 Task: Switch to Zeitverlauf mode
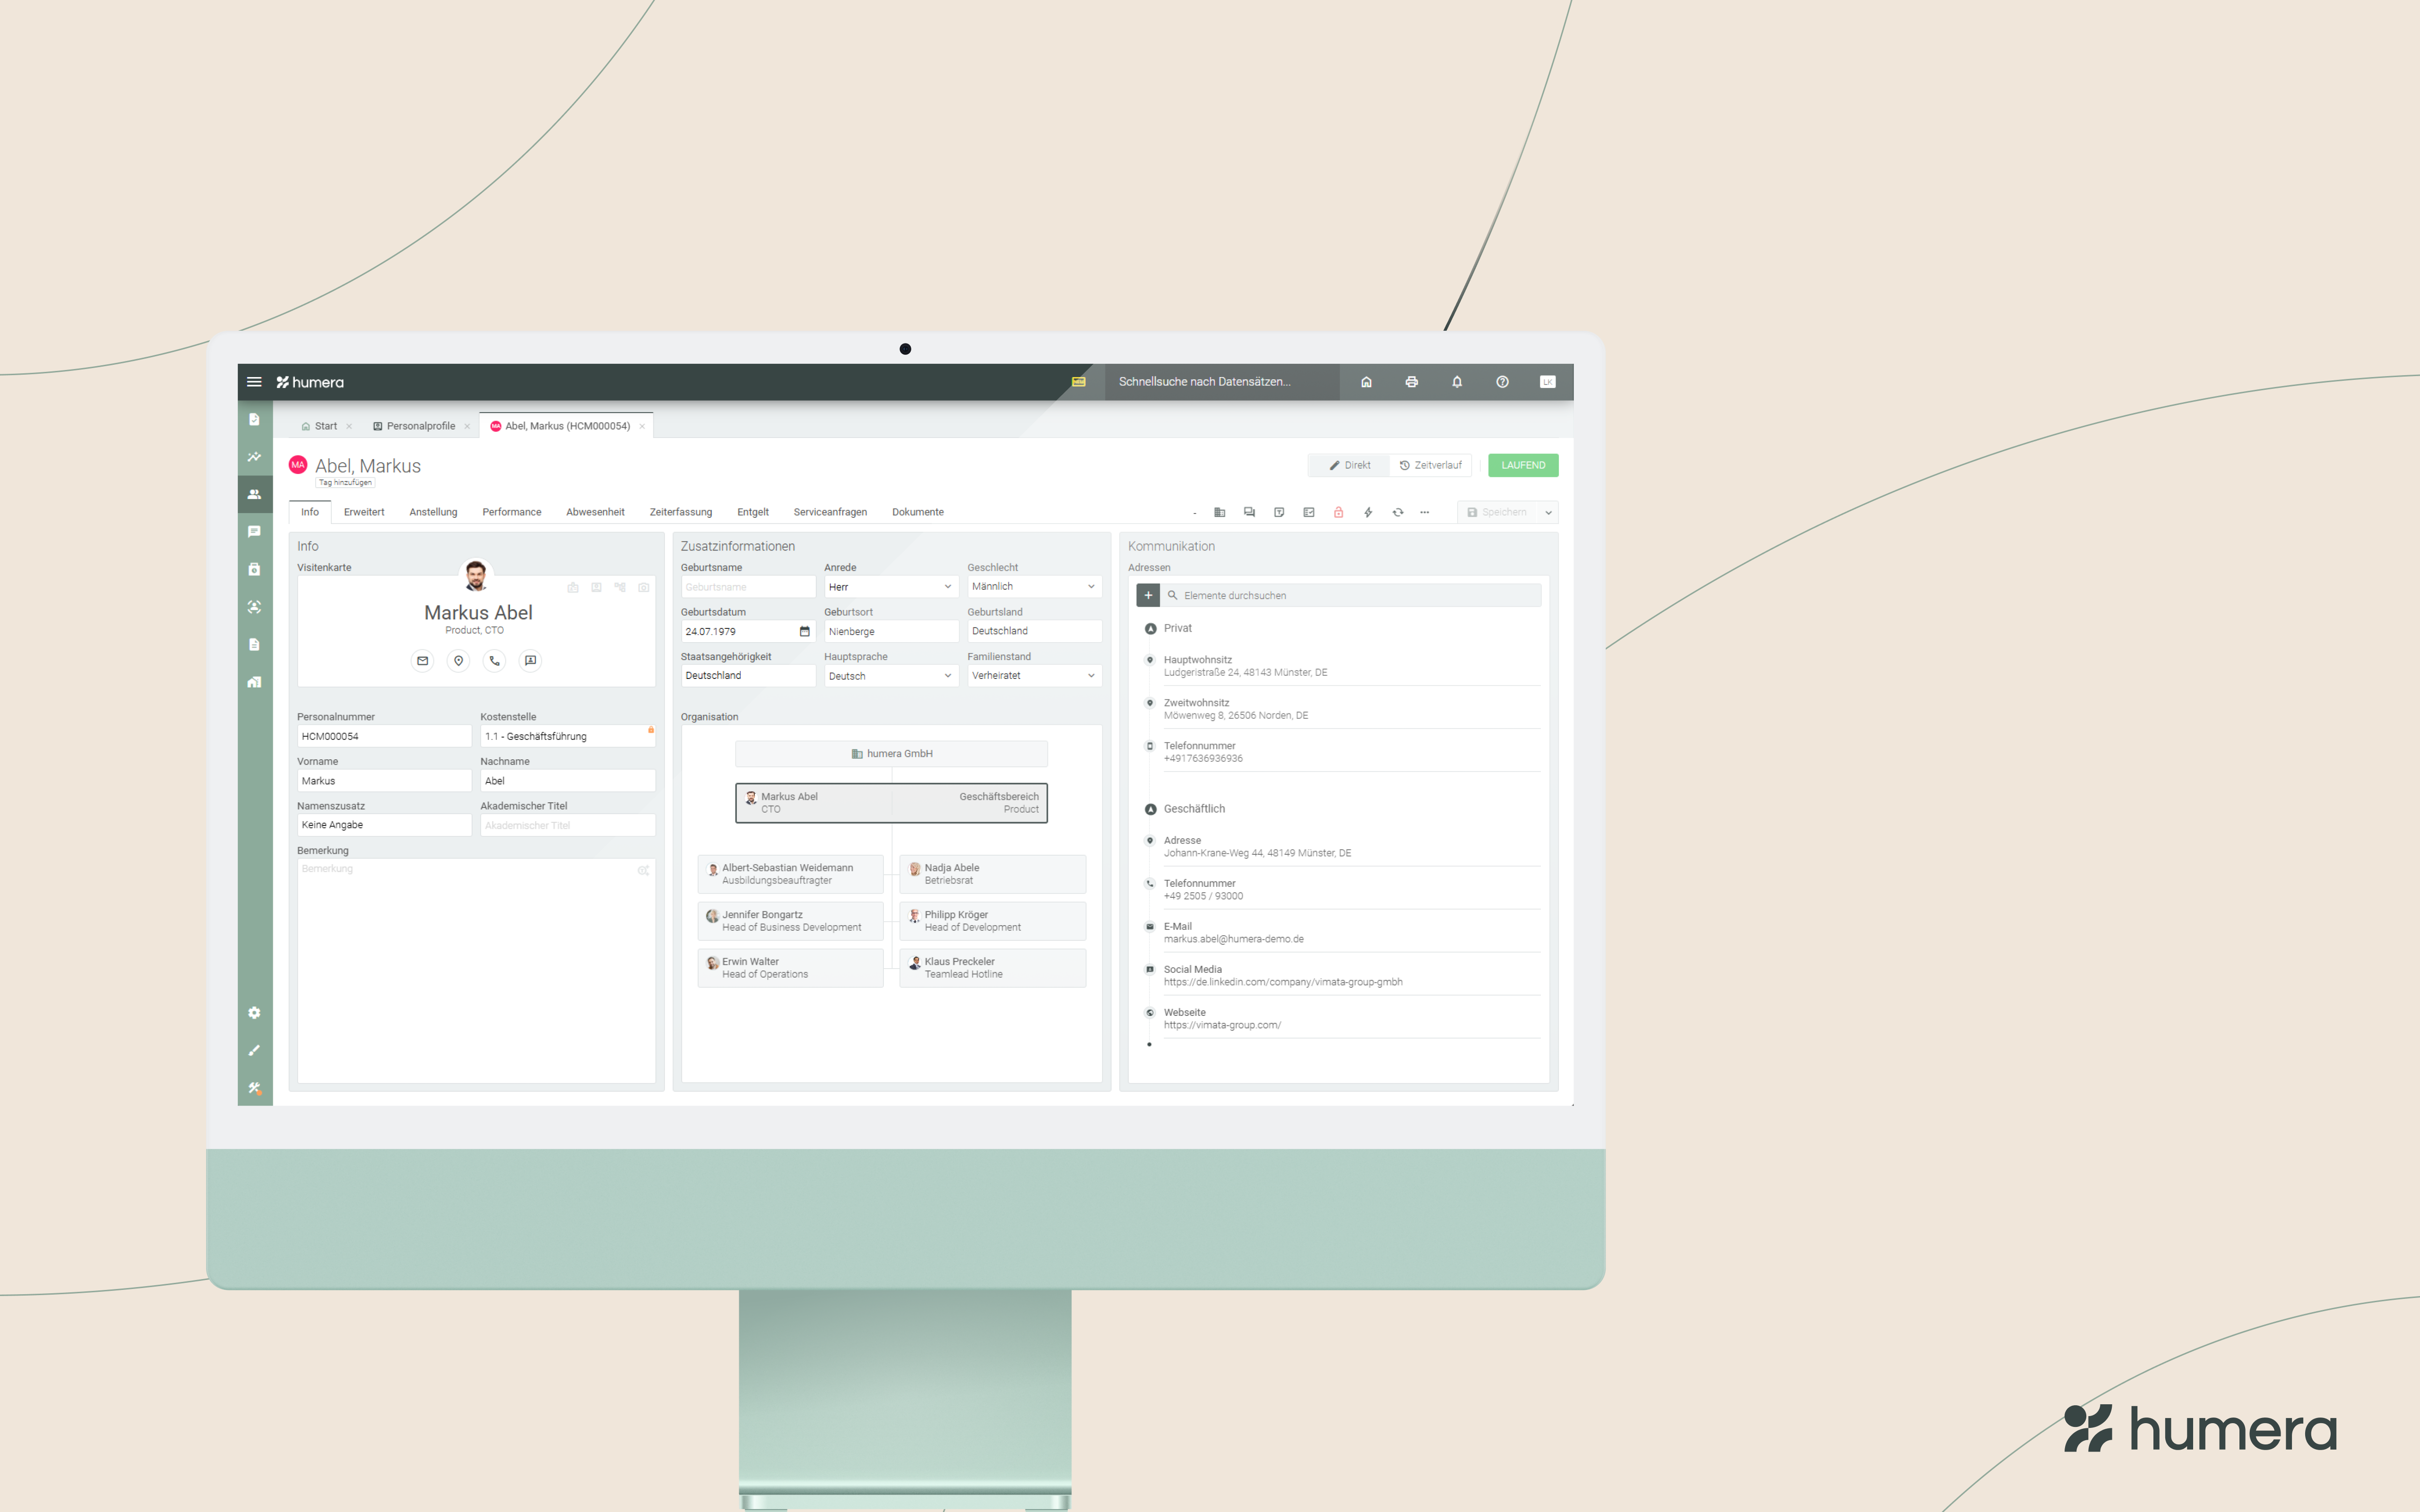(x=1431, y=465)
